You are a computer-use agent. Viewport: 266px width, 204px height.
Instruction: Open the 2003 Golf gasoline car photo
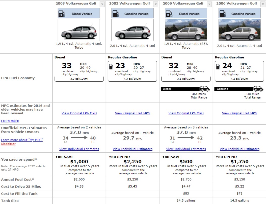(x=132, y=30)
